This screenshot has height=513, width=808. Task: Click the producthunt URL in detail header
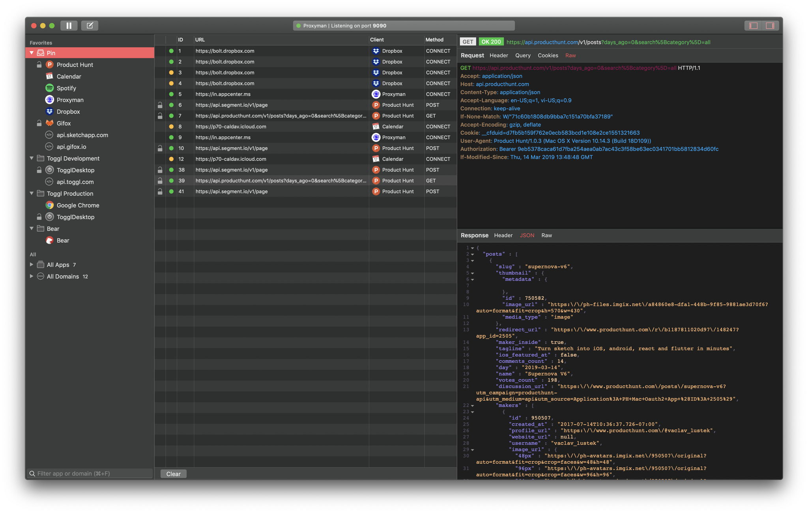coord(608,42)
